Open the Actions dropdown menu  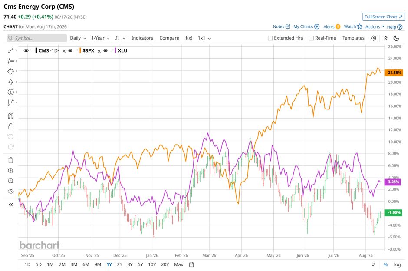[x=375, y=26]
